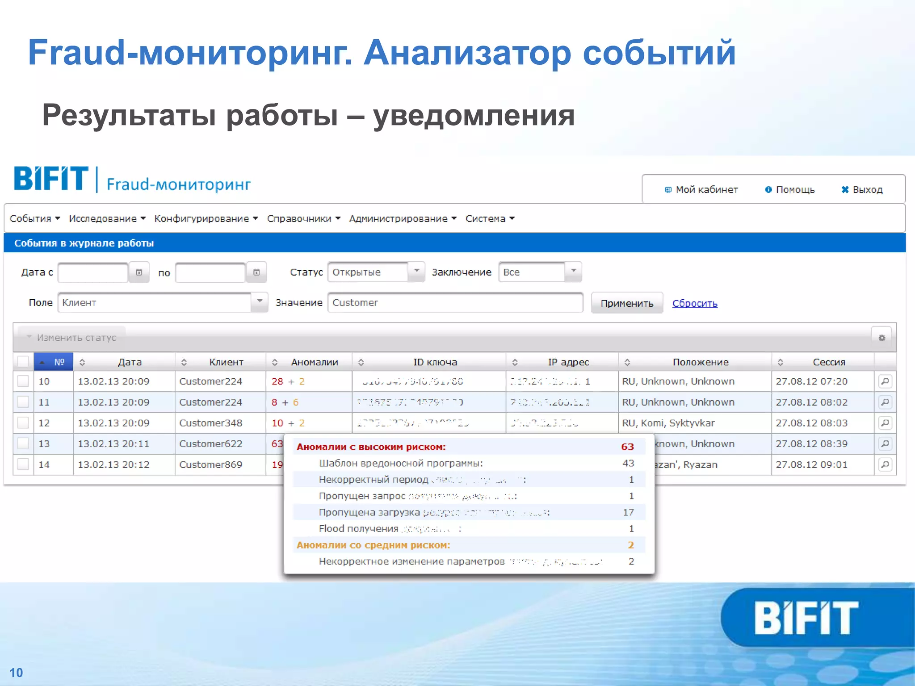915x686 pixels.
Task: Sort table by Аномалии column
Action: (x=309, y=362)
